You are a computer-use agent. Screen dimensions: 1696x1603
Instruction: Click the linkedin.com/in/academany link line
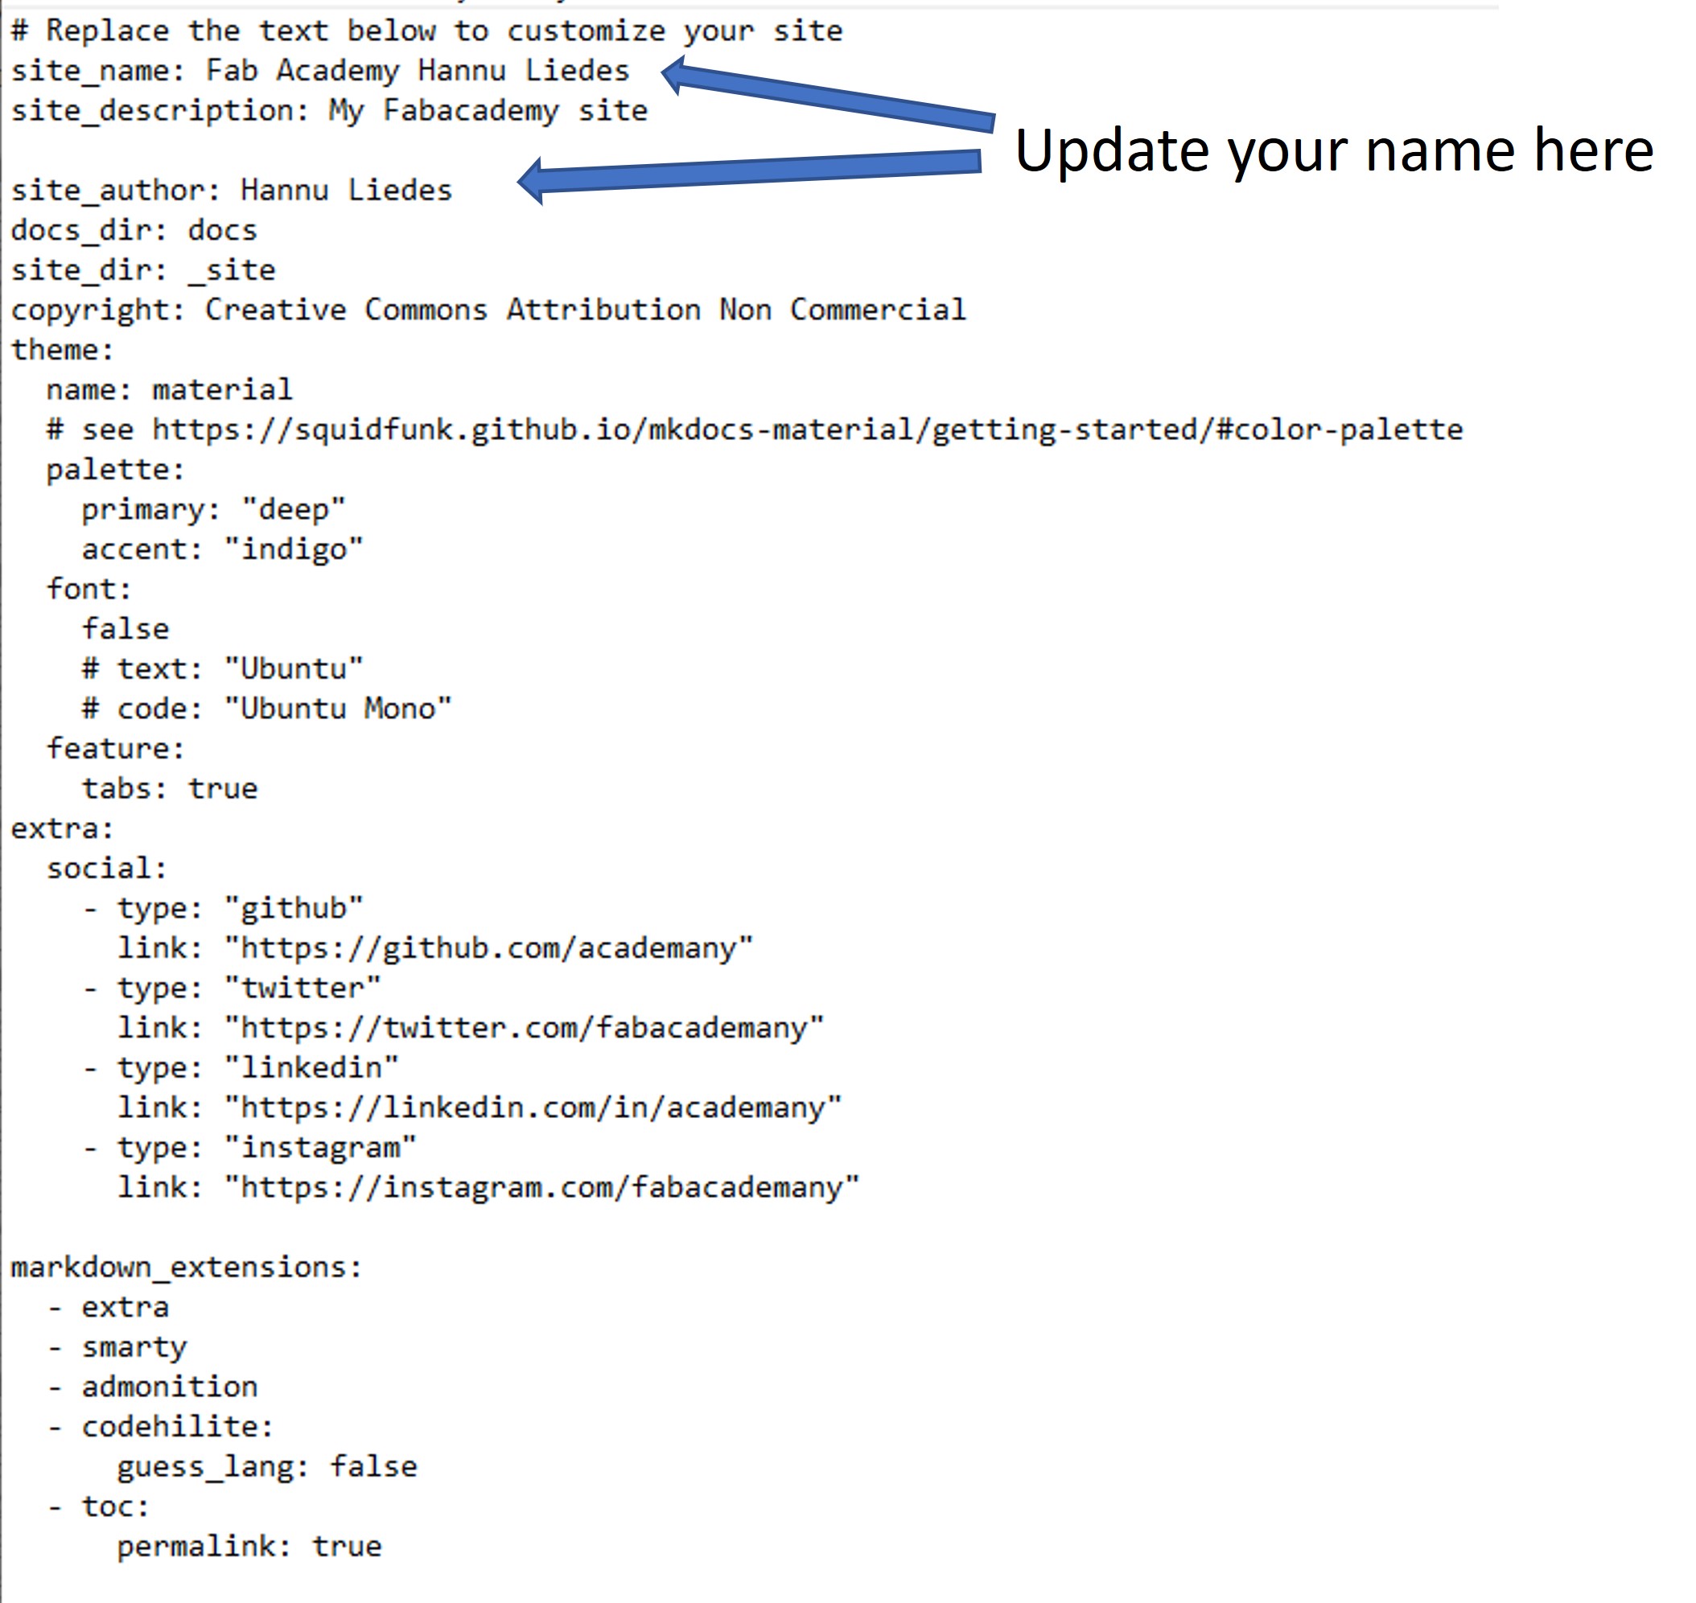pyautogui.click(x=480, y=1108)
